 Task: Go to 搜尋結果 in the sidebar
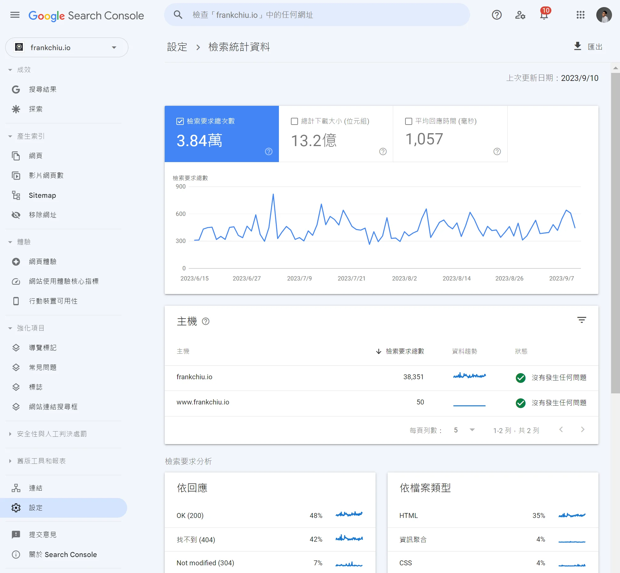[x=42, y=90]
